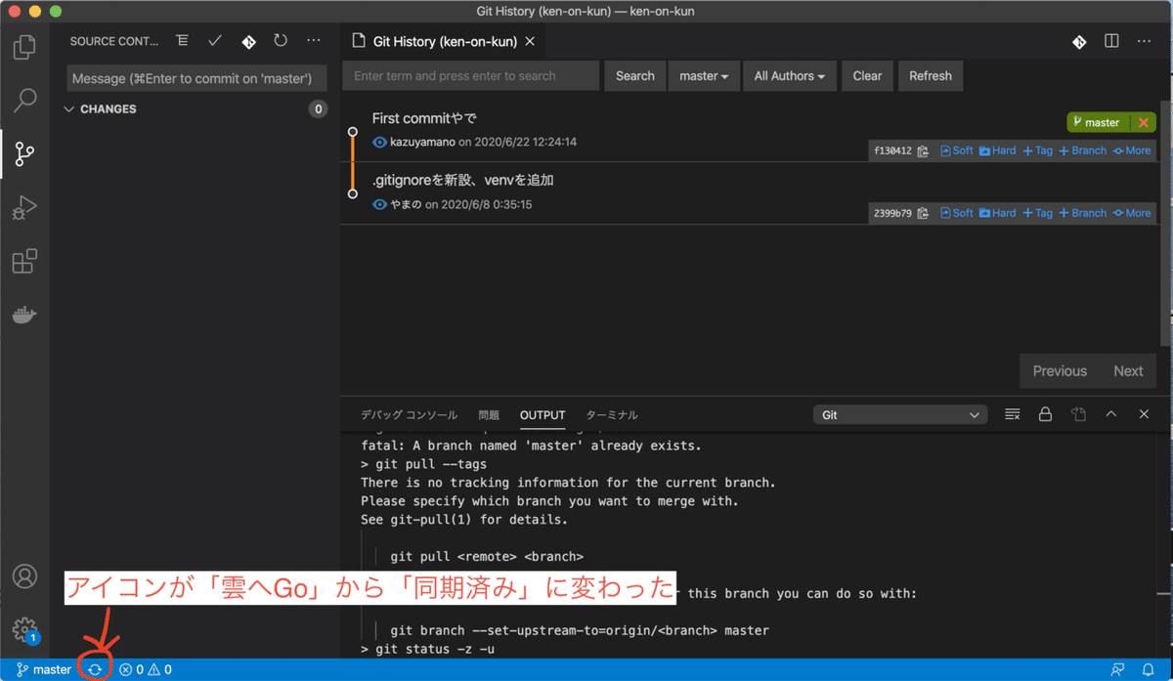The width and height of the screenshot is (1173, 681).
Task: Switch to the ターミナル tab
Action: [612, 414]
